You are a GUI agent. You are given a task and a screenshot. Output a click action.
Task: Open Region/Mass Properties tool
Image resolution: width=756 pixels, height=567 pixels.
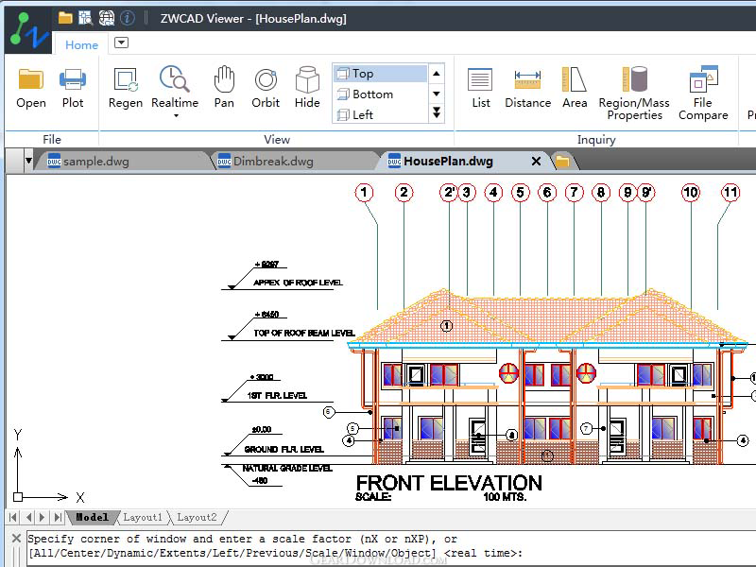coord(634,94)
